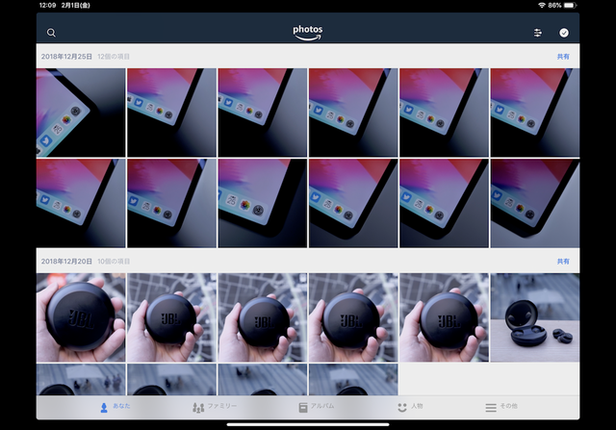Open second photo in December 25 first row
The width and height of the screenshot is (616, 430).
point(171,113)
